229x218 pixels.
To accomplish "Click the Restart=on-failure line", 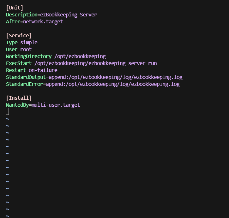I will coord(32,70).
